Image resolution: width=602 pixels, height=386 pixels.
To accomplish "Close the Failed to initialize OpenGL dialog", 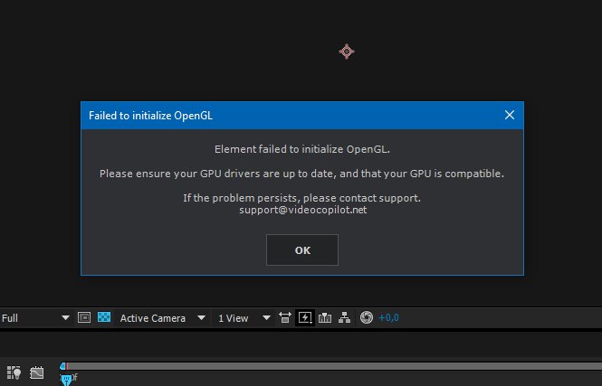I will 510,115.
